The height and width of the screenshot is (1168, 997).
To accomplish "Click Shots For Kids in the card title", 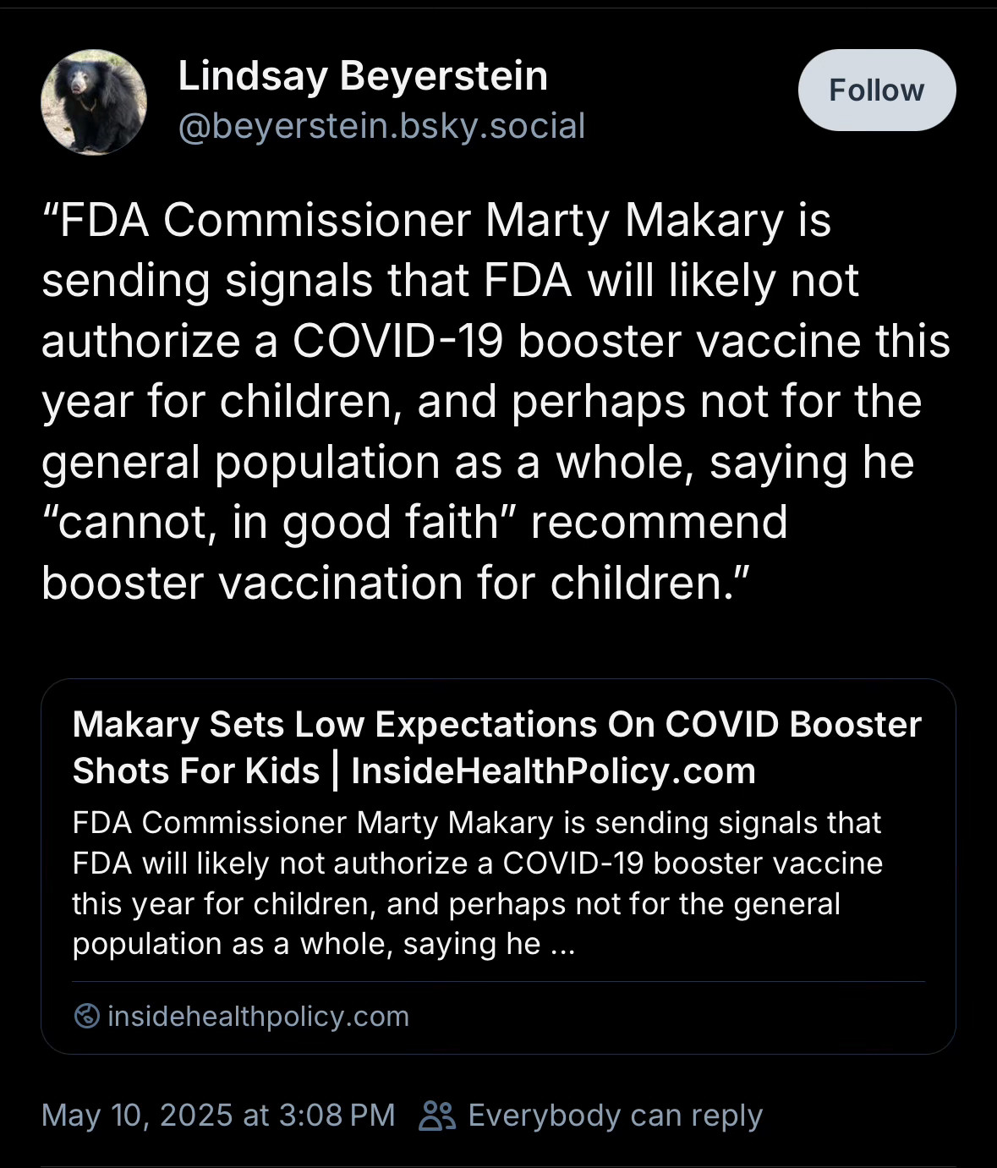I will pyautogui.click(x=196, y=771).
